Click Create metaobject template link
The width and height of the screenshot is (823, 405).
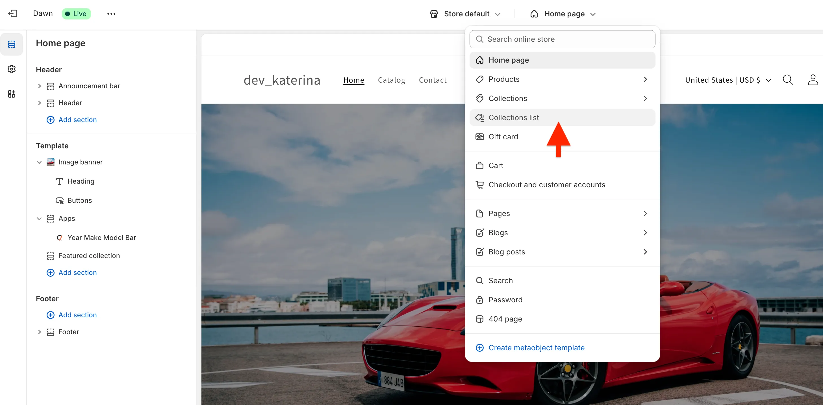click(536, 347)
